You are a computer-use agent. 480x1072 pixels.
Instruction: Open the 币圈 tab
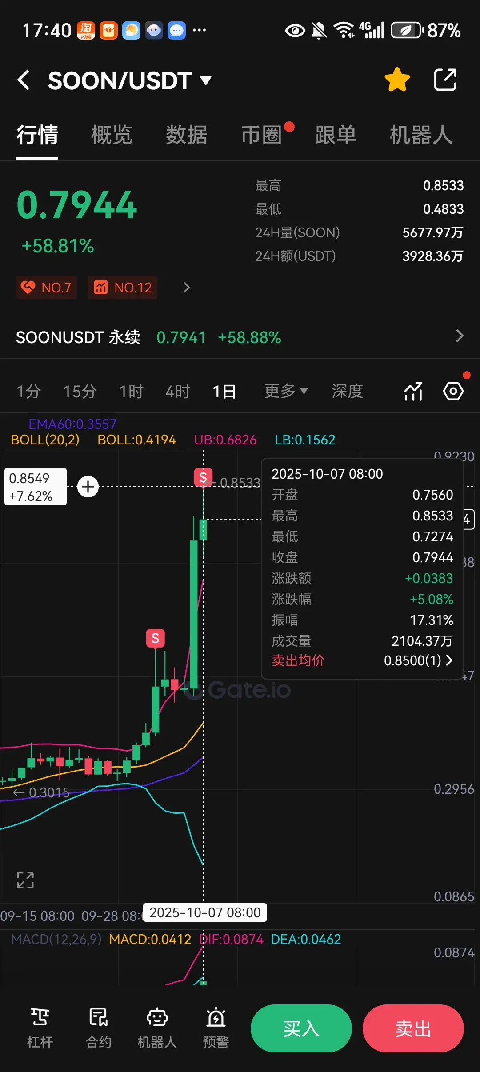pyautogui.click(x=261, y=135)
